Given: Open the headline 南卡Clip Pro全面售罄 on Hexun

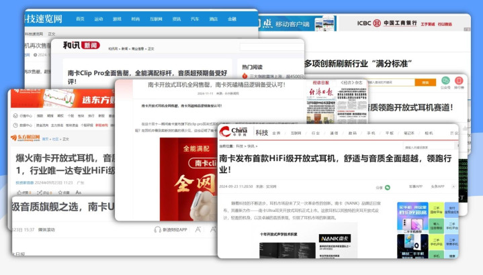Looking at the screenshot, I should (148, 77).
